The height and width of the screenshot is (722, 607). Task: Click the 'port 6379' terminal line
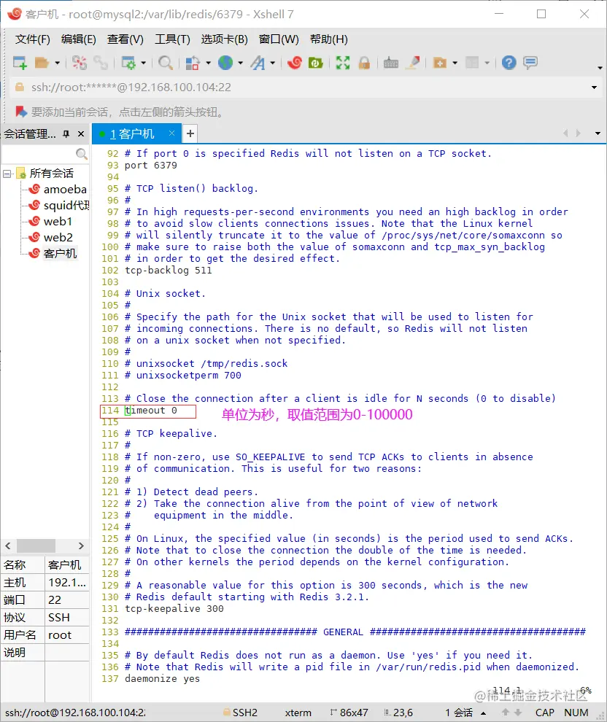point(150,166)
